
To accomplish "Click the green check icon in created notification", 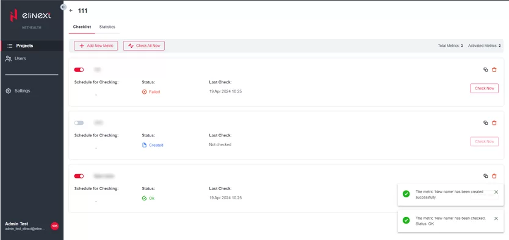I will tap(406, 194).
